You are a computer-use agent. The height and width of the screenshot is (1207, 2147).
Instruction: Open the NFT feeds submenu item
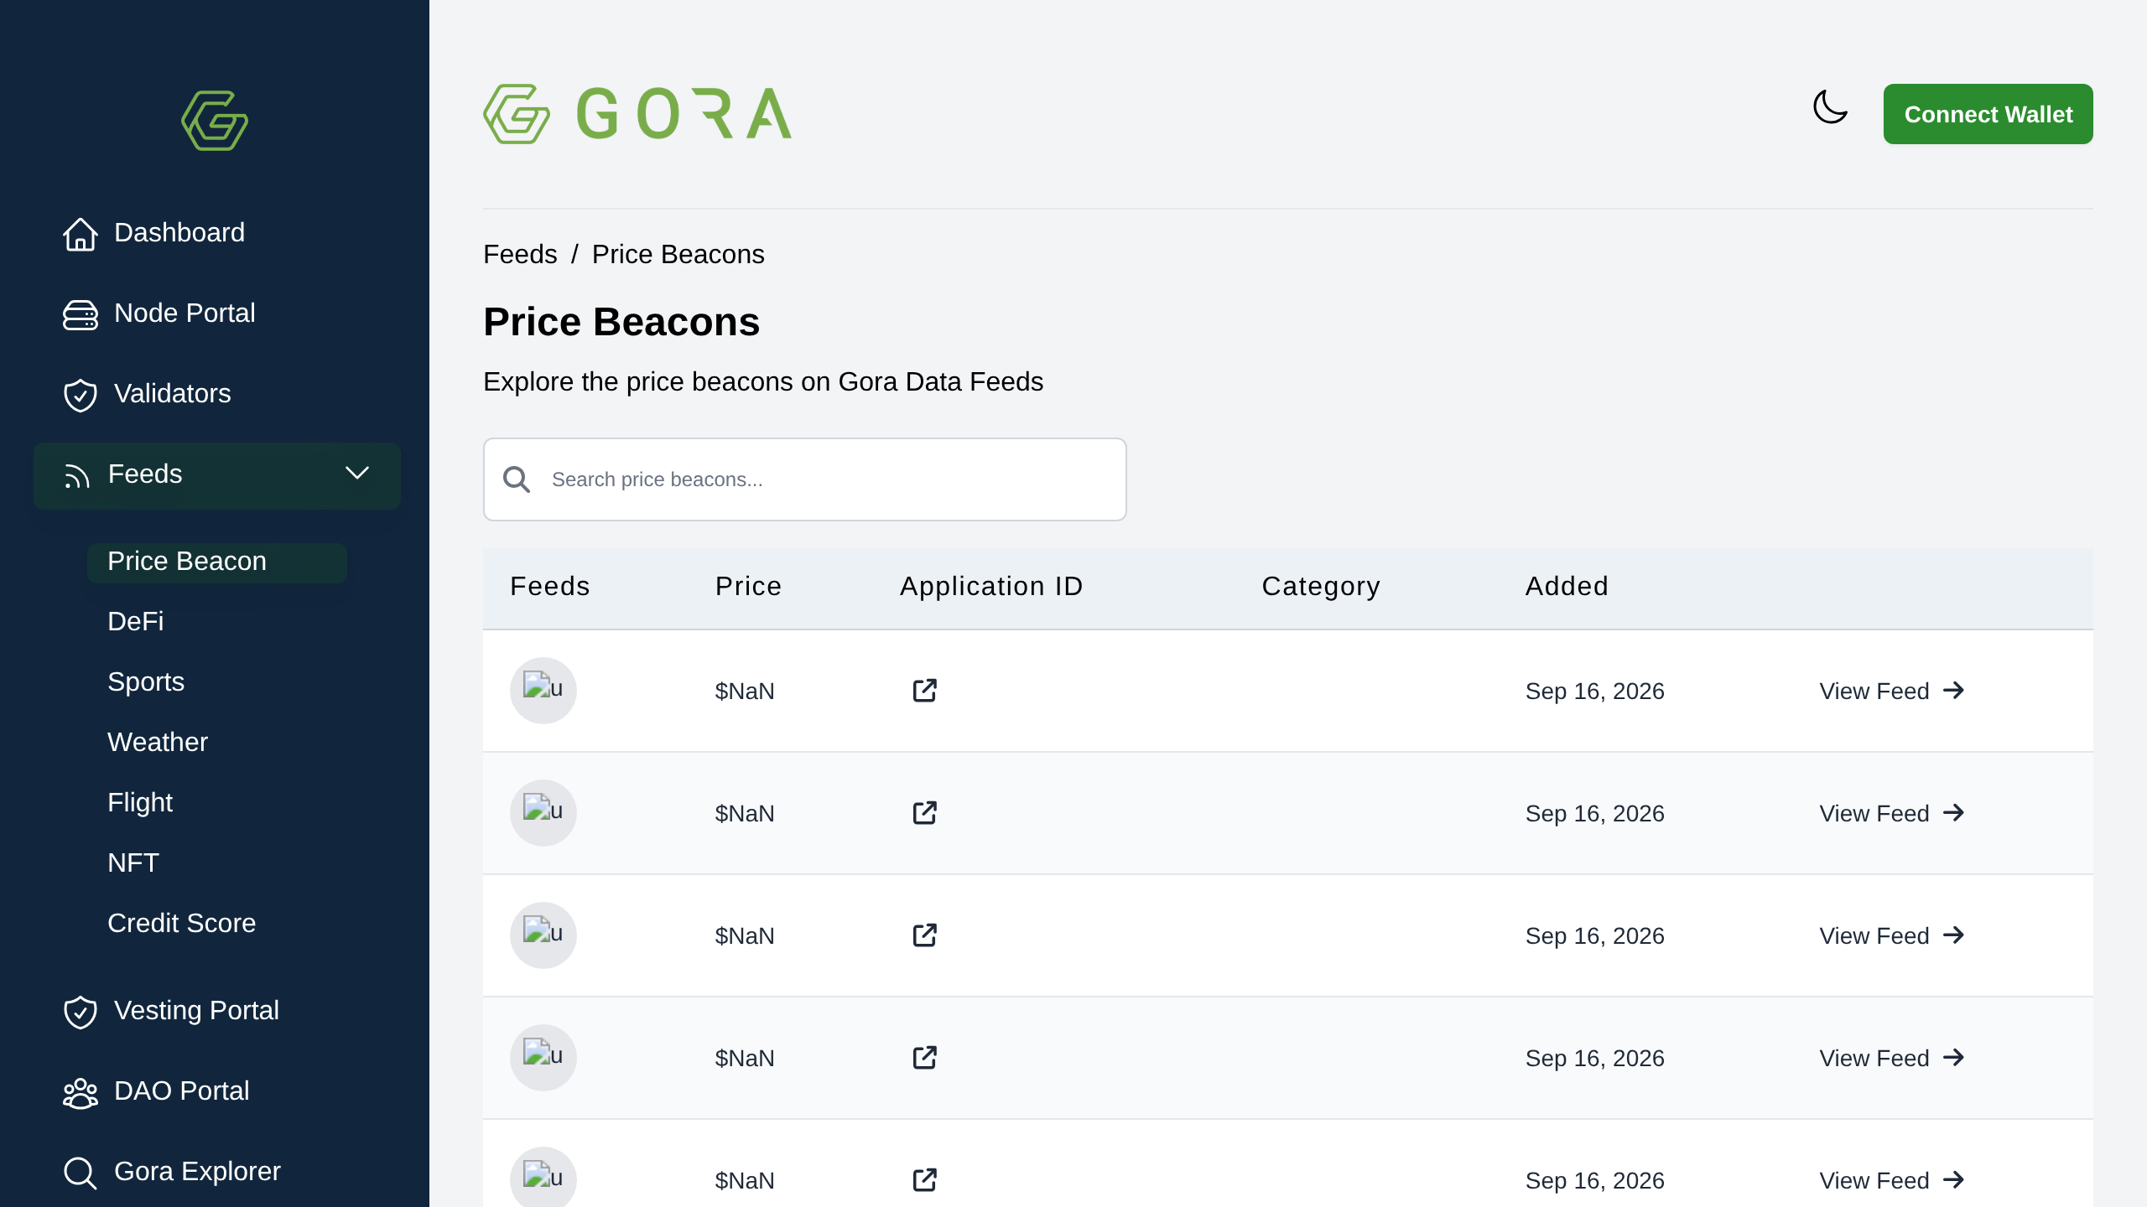(133, 863)
